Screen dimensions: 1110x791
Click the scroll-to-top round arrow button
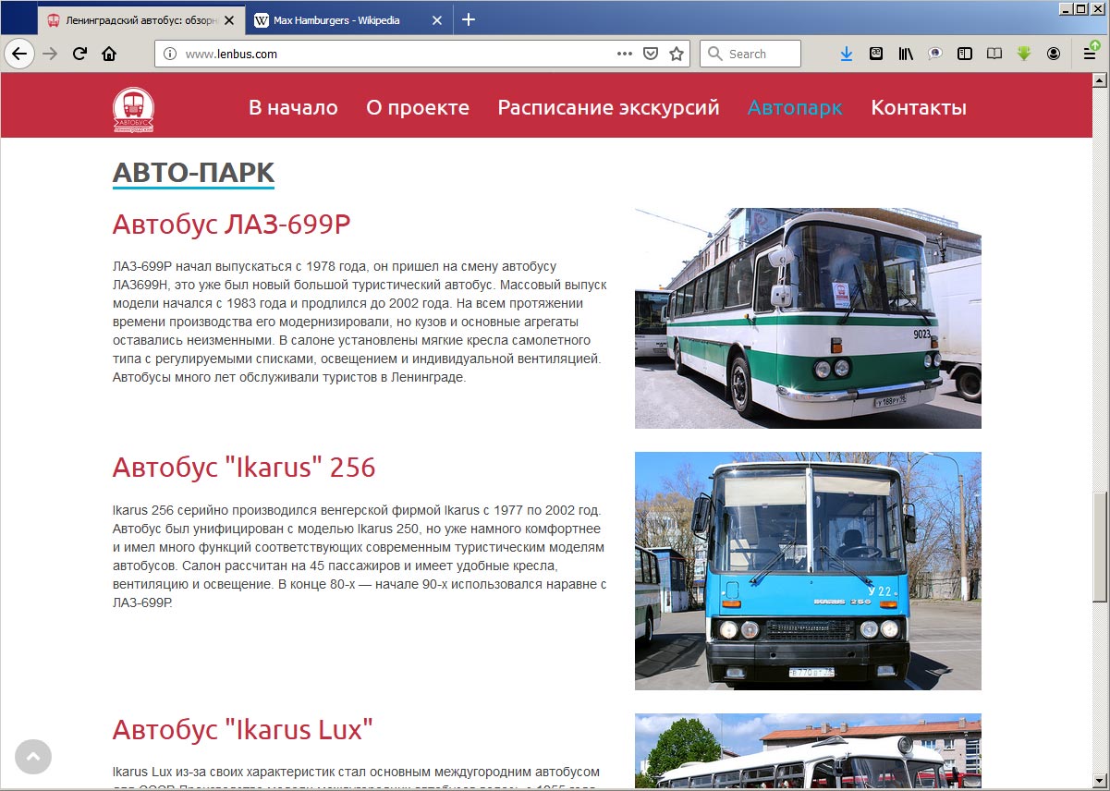[x=33, y=757]
